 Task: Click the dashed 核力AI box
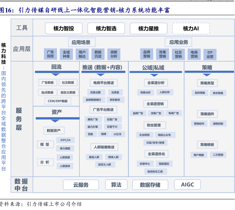point(191,28)
